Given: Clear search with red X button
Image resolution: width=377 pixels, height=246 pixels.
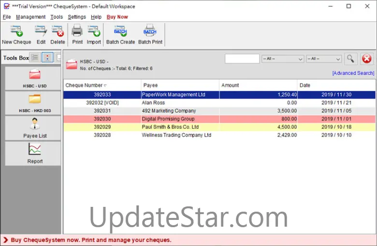Looking at the screenshot, I should click(367, 58).
